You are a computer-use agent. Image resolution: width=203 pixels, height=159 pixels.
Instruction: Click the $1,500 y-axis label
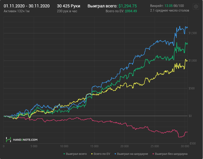click(x=193, y=33)
